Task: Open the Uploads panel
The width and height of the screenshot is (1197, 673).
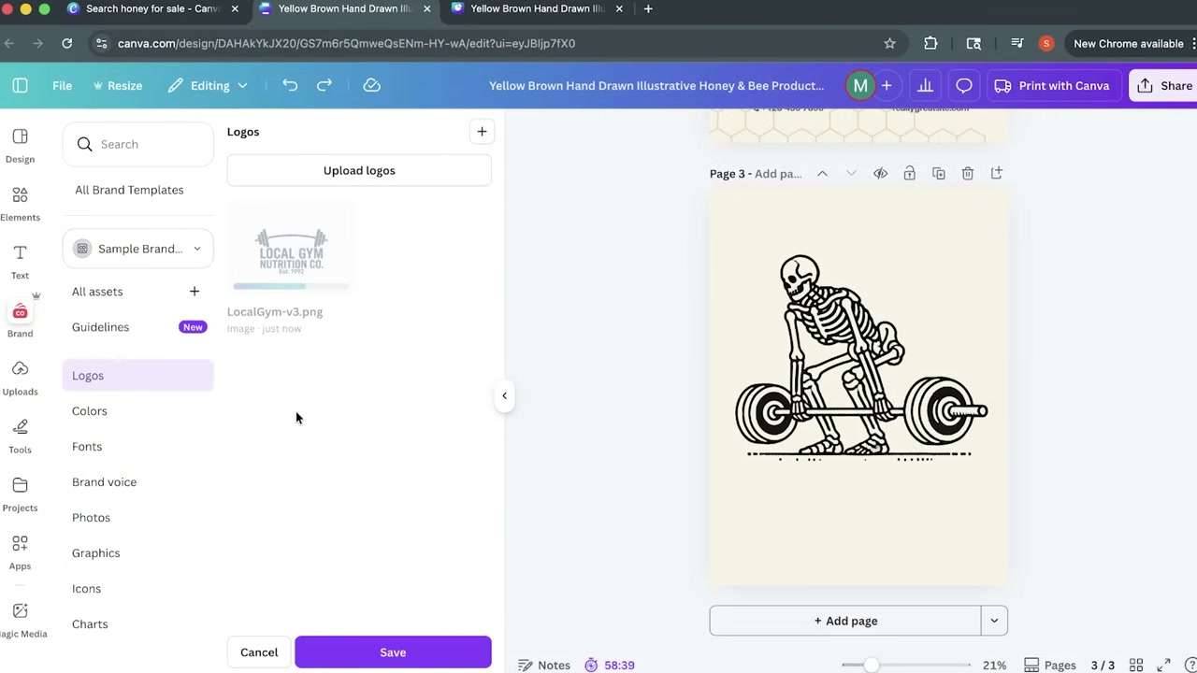Action: click(20, 377)
